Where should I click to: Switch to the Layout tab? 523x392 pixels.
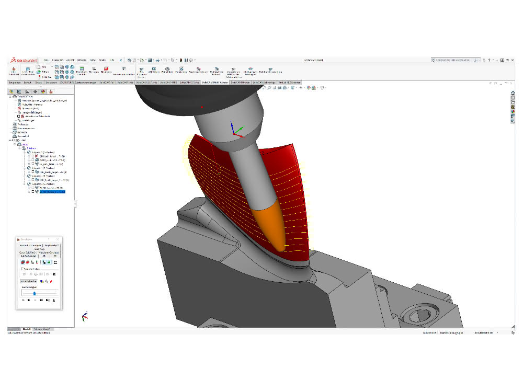[x=27, y=83]
